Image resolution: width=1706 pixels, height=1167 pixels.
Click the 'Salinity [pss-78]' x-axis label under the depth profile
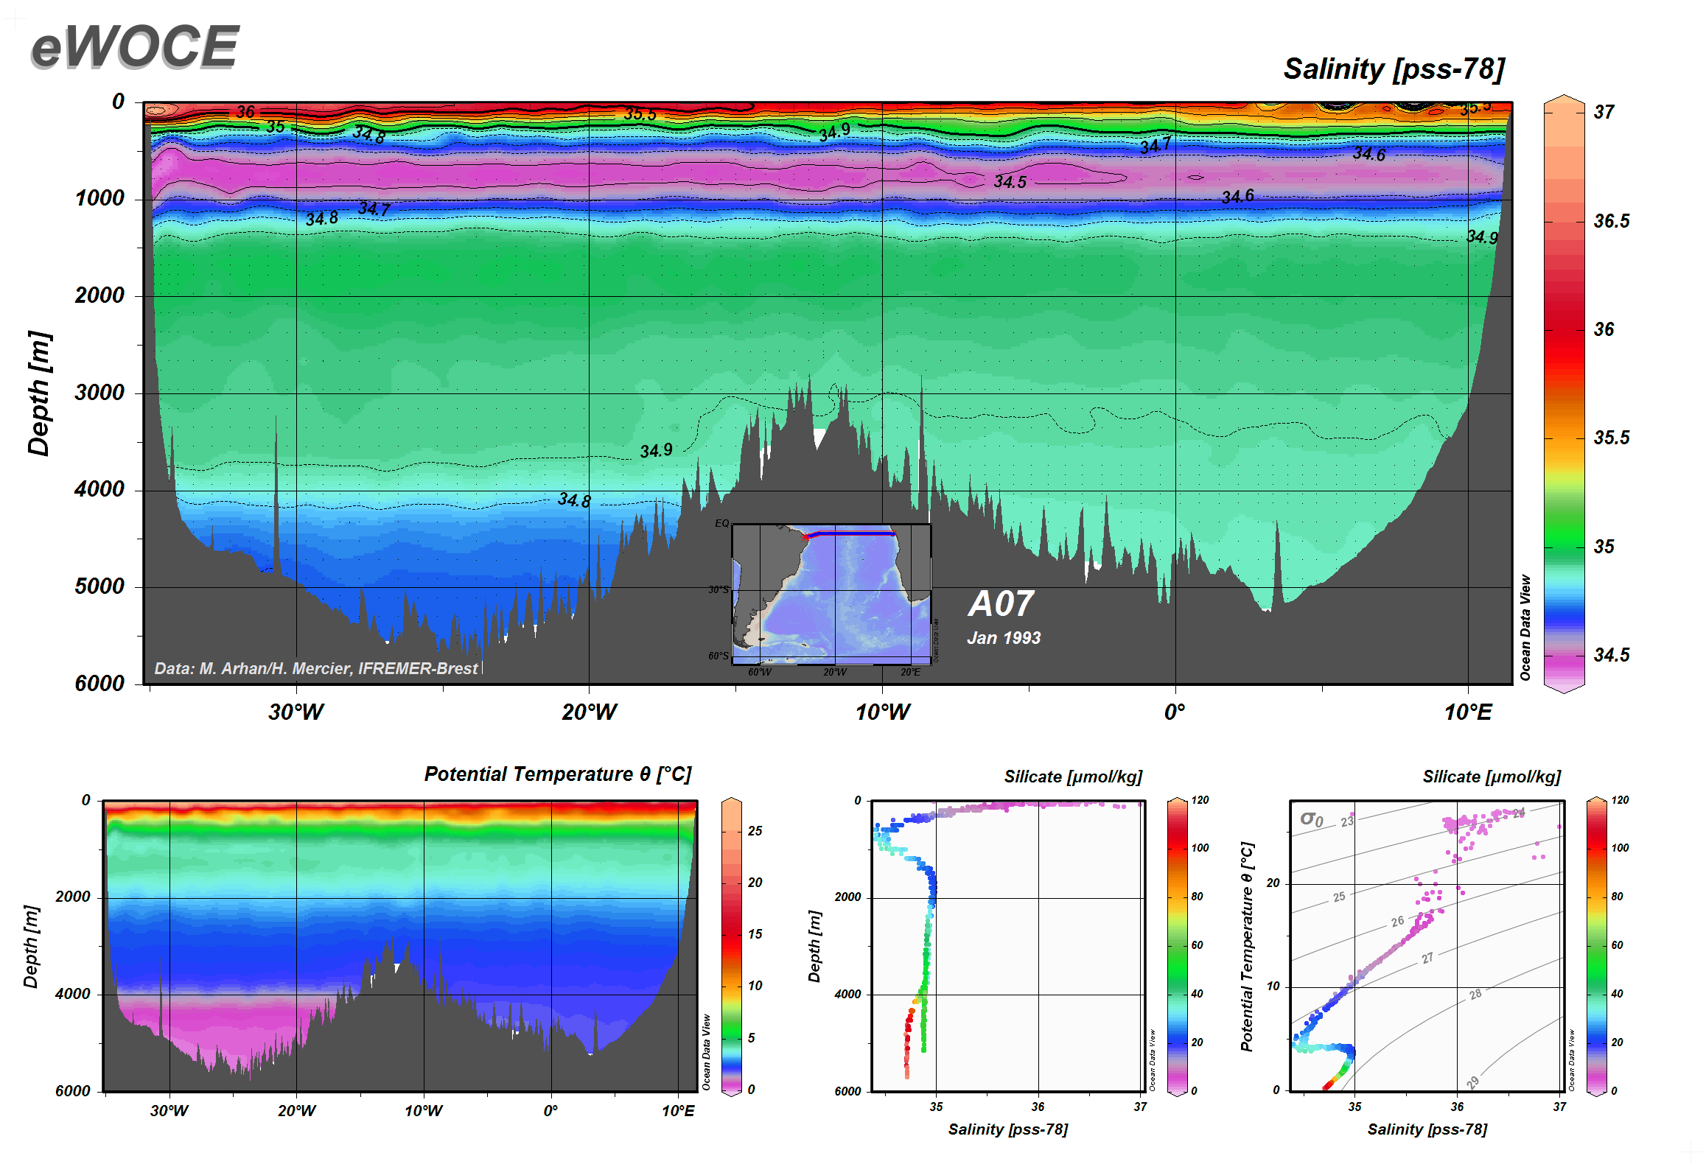[1007, 1129]
